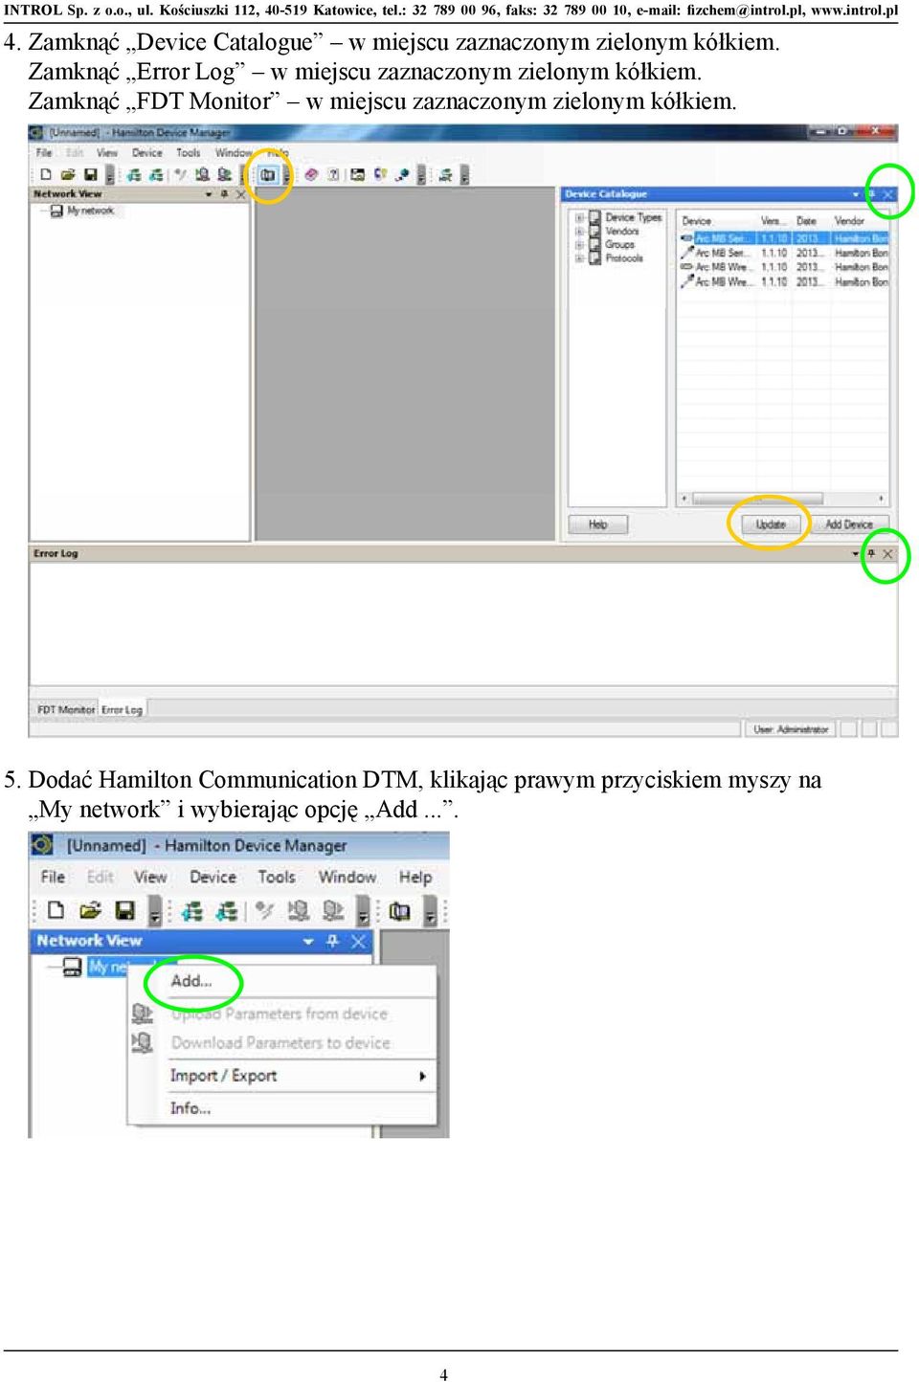Close the Device Catalogue panel

pyautogui.click(x=887, y=194)
